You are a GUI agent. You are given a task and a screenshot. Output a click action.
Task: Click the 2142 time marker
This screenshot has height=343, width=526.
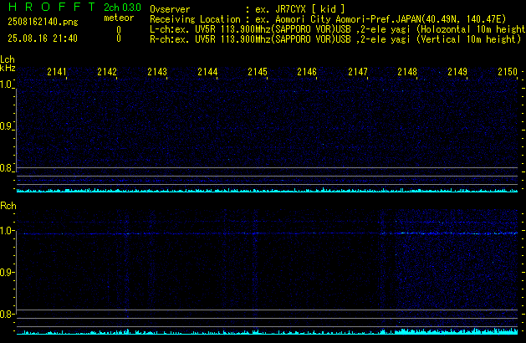pos(107,72)
